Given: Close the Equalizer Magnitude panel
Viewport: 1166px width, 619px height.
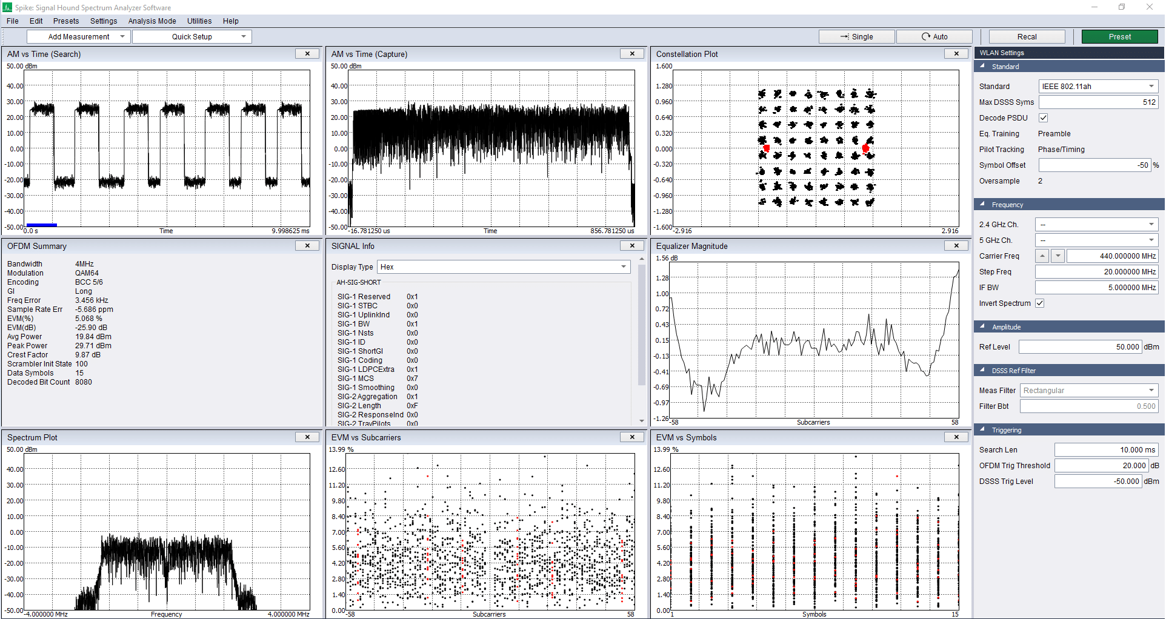Looking at the screenshot, I should (956, 246).
